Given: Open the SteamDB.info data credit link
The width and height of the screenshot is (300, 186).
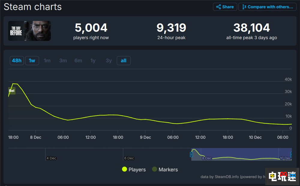Looking at the screenshot, I should click(227, 177).
